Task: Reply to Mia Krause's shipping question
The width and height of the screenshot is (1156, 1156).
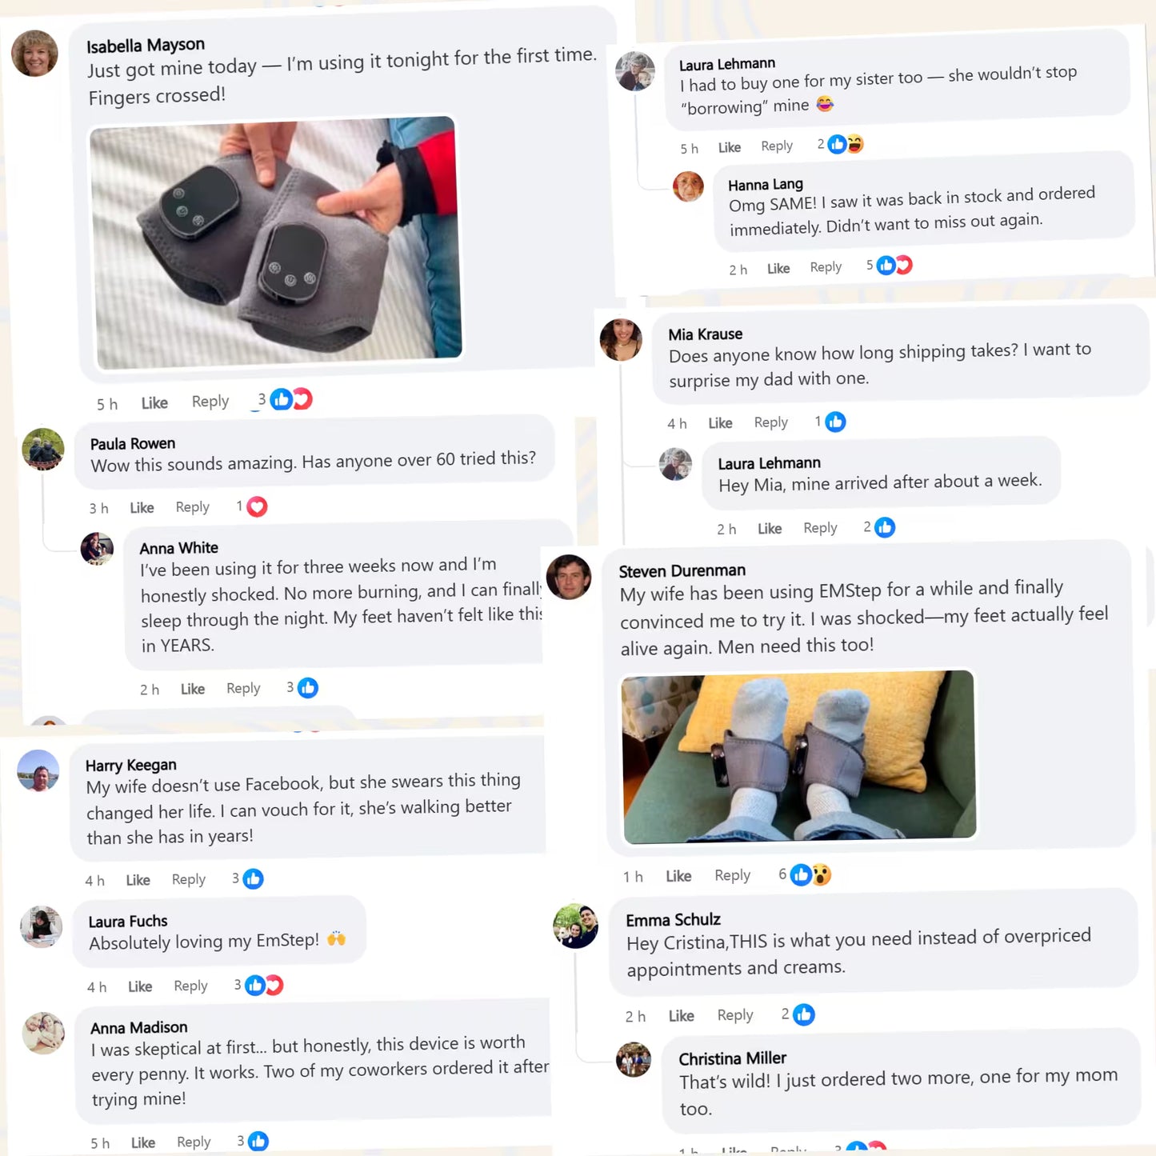Action: tap(771, 422)
